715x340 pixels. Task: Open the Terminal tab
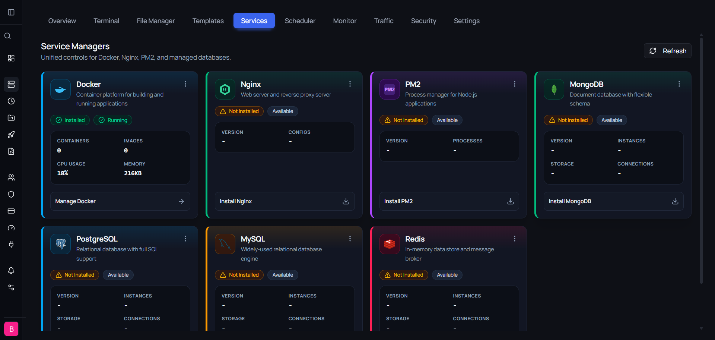pyautogui.click(x=107, y=21)
